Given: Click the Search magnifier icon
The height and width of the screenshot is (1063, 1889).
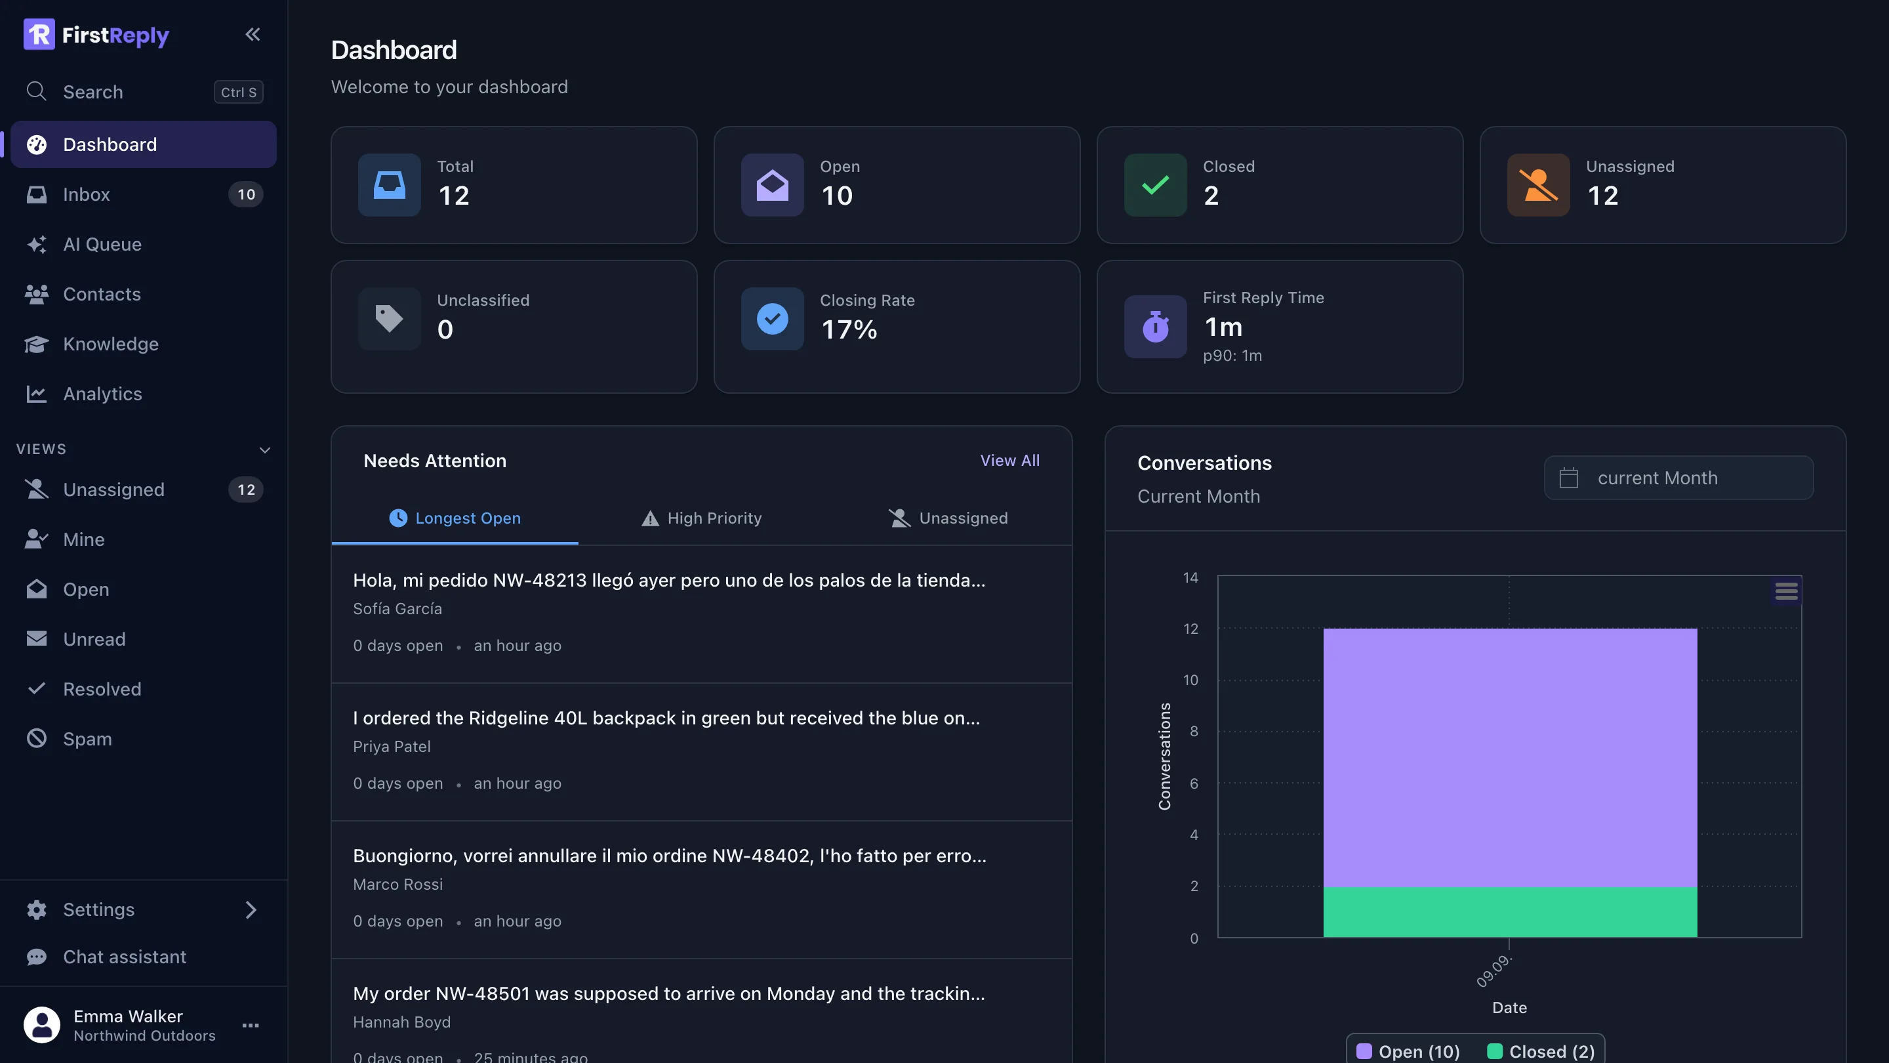Looking at the screenshot, I should point(36,92).
